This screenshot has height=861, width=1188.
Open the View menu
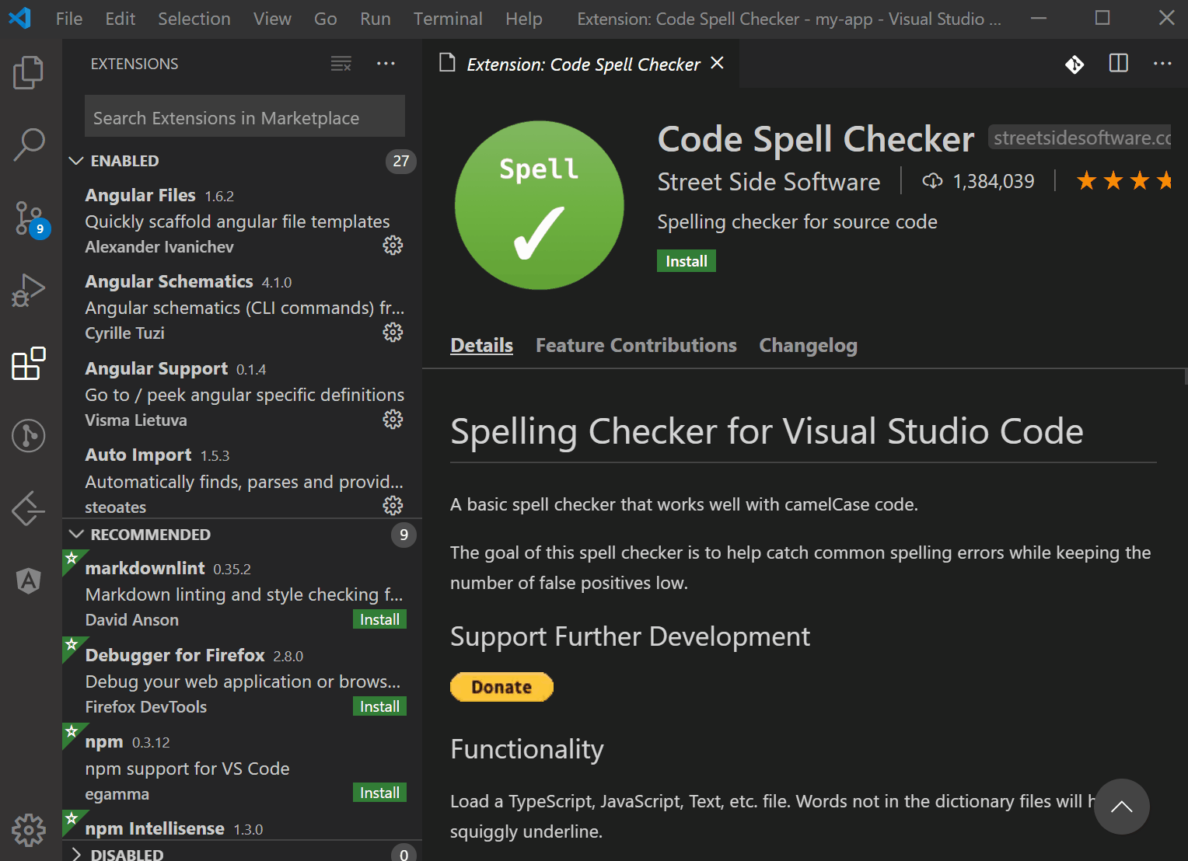pos(272,19)
